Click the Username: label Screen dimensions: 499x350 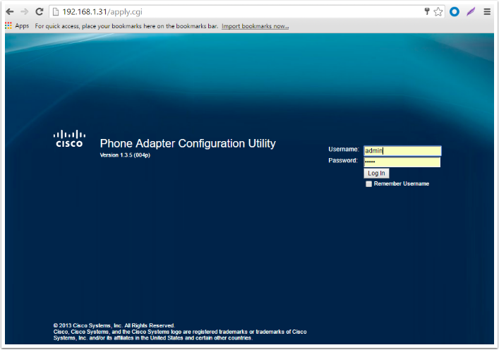pos(344,149)
